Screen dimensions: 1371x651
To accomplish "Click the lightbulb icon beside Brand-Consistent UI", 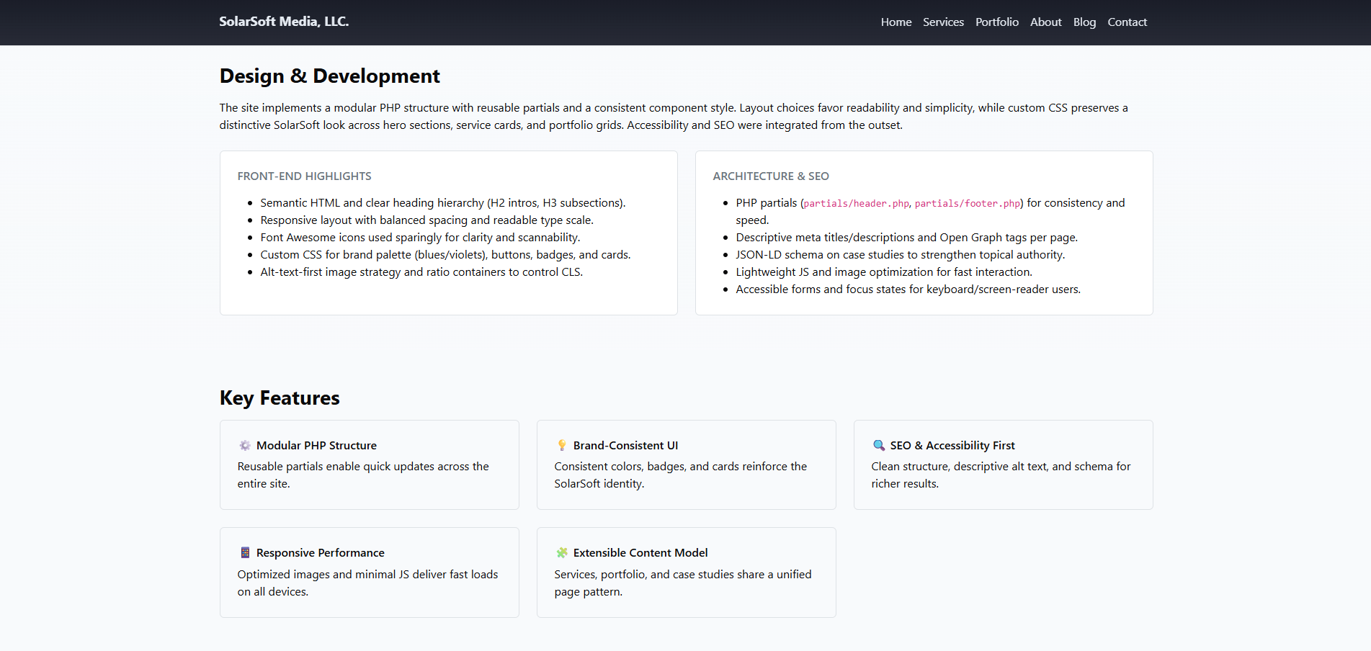I will coord(561,445).
